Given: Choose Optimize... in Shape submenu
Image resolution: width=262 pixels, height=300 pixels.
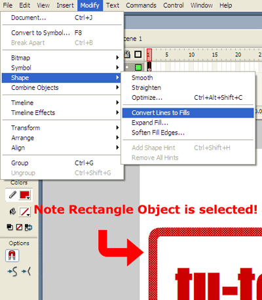Looking at the screenshot, I should [188, 98].
